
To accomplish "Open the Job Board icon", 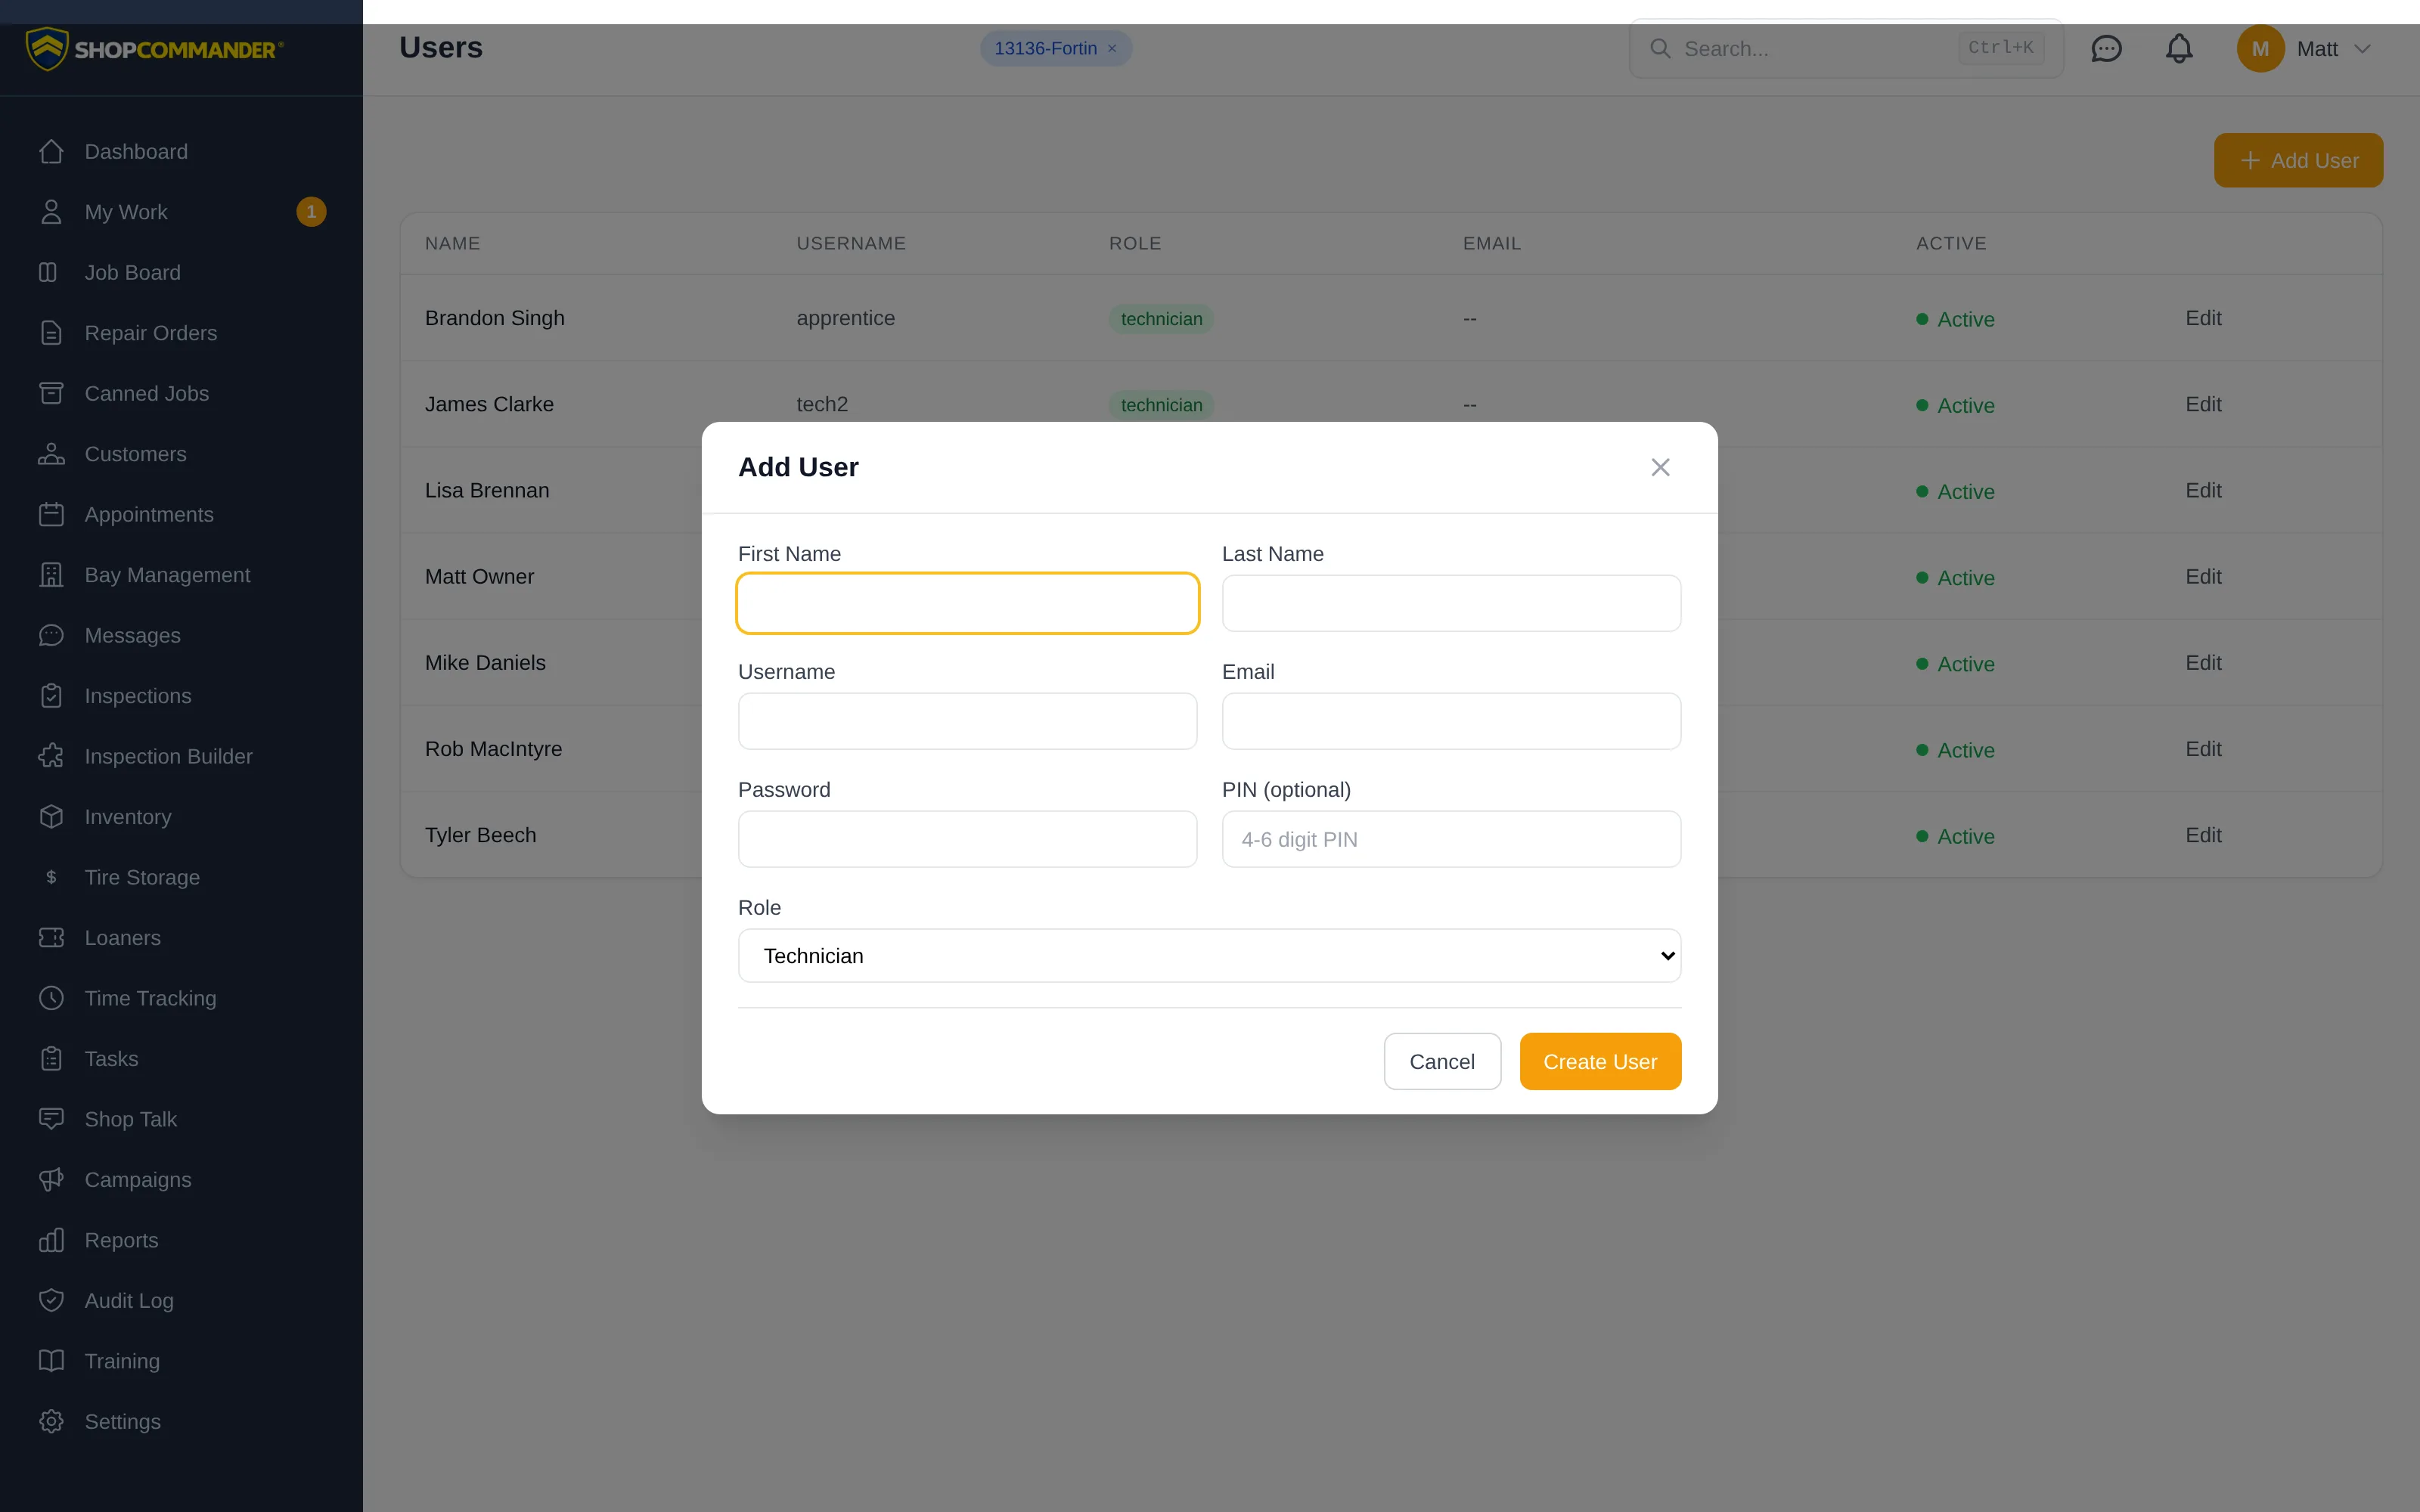I will coord(48,272).
